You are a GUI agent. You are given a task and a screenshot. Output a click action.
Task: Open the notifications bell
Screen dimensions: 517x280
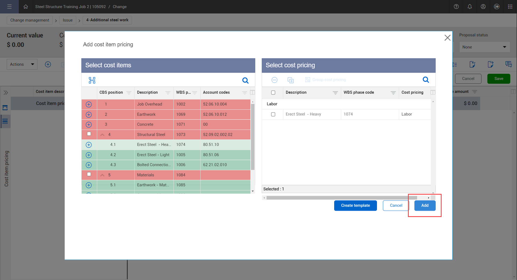coord(470,7)
